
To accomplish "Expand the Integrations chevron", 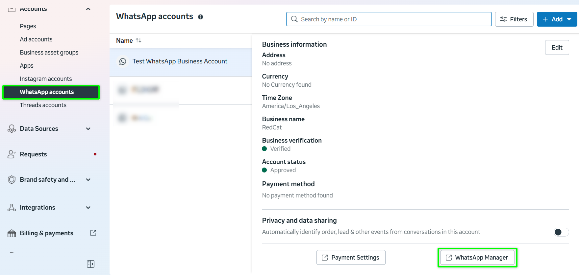I will tap(88, 208).
